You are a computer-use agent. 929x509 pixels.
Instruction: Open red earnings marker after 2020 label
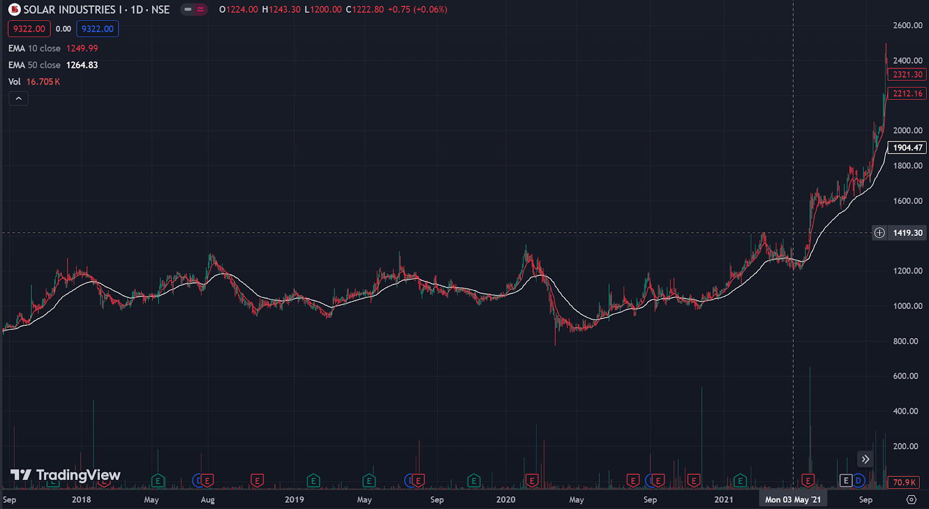pyautogui.click(x=531, y=481)
